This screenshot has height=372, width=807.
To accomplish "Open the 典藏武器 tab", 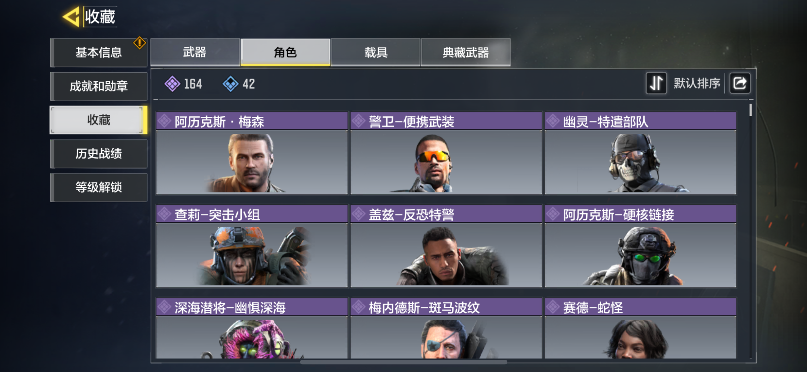I will coord(466,52).
